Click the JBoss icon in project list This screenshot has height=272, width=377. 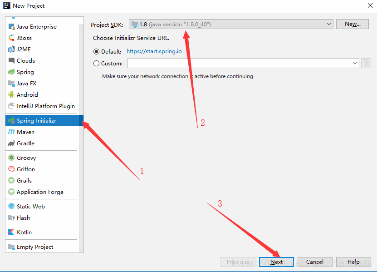(11, 38)
